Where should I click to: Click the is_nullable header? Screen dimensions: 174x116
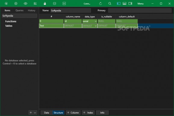point(107,17)
